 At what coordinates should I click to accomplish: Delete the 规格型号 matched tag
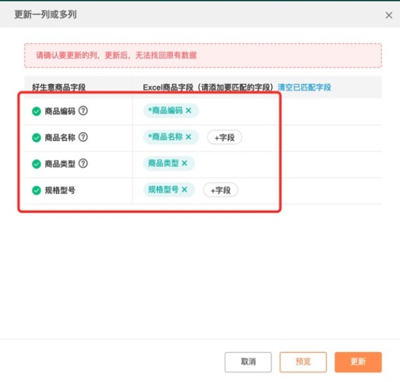[x=185, y=189]
